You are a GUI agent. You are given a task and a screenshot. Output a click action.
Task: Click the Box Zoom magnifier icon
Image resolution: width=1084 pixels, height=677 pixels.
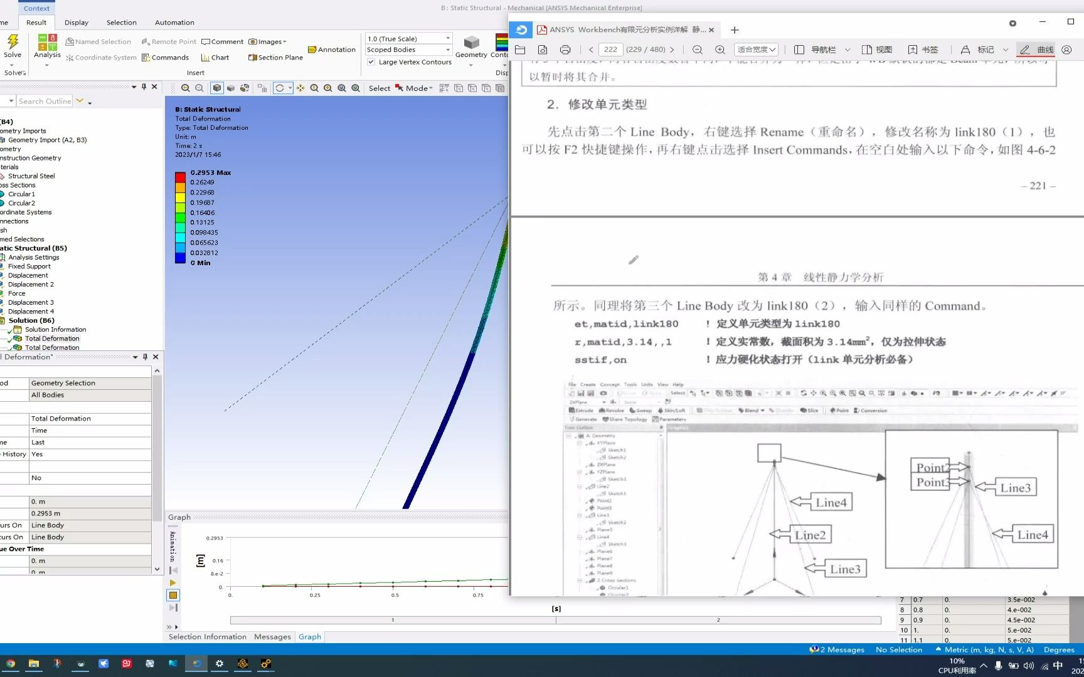point(328,88)
